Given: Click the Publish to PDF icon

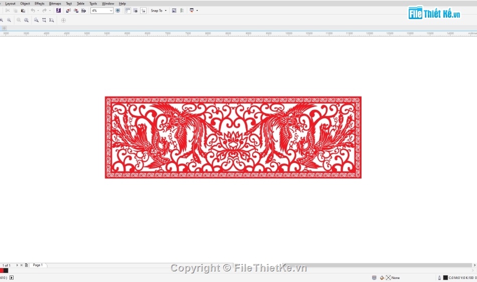Looking at the screenshot, I should (x=84, y=11).
